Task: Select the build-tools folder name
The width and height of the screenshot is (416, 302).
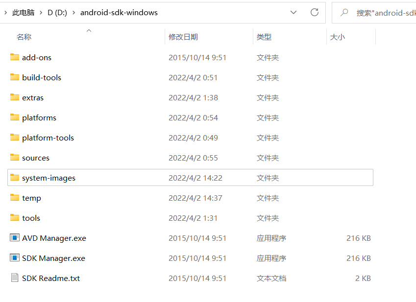Action: pyautogui.click(x=42, y=78)
